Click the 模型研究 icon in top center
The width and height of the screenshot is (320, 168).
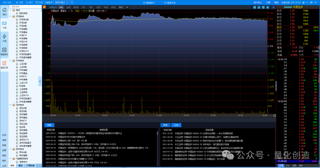click(x=144, y=3)
